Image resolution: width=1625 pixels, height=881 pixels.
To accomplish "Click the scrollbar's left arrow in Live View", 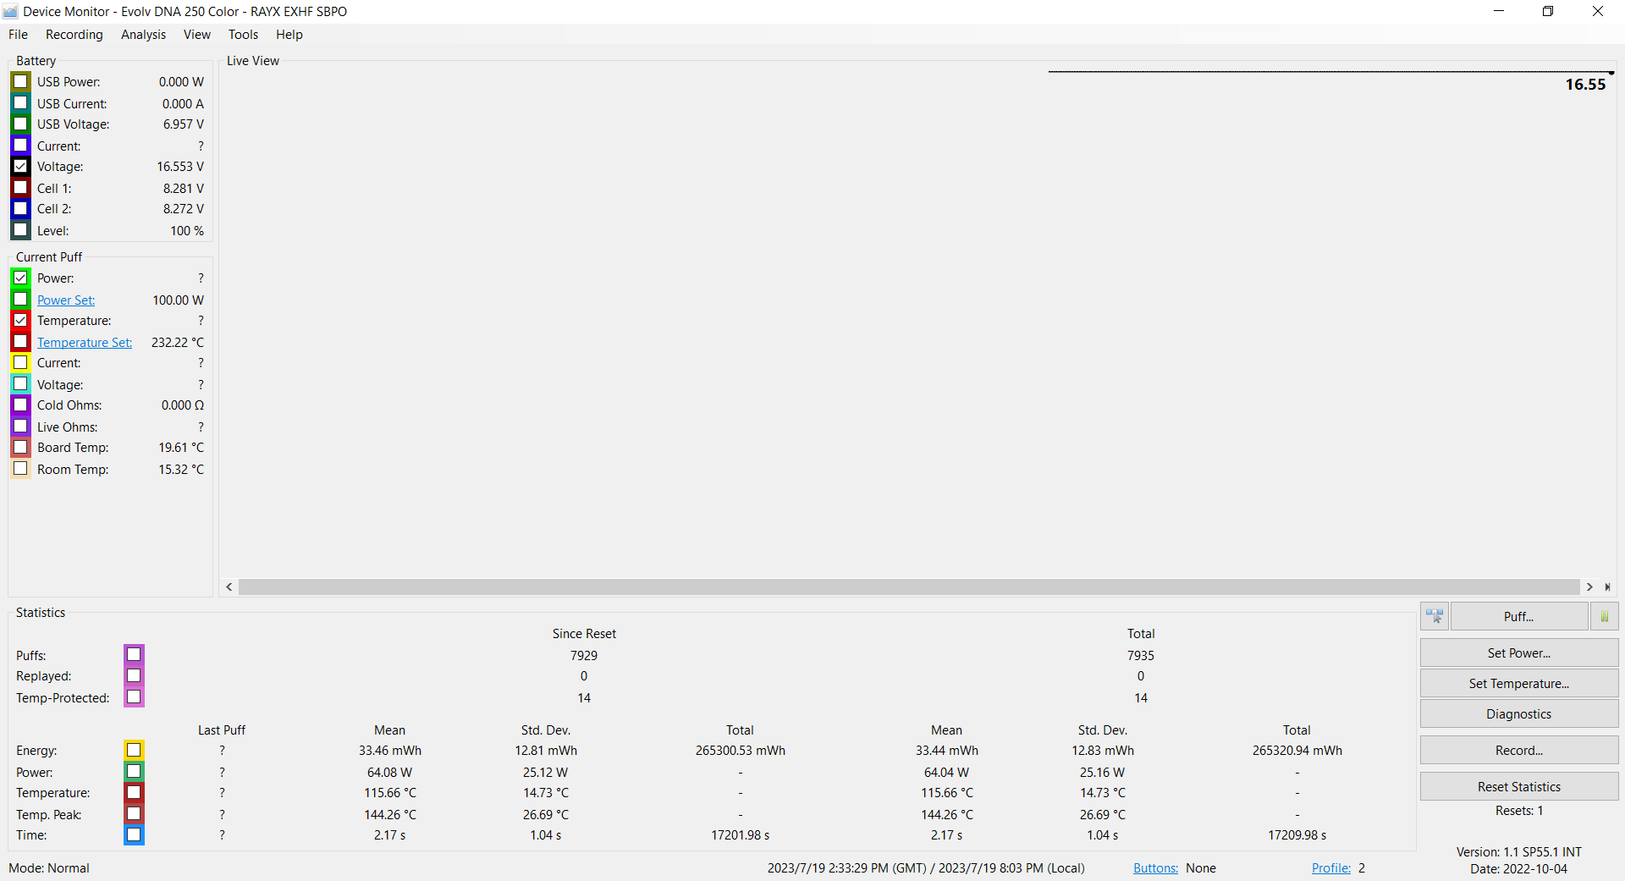I will [x=229, y=587].
